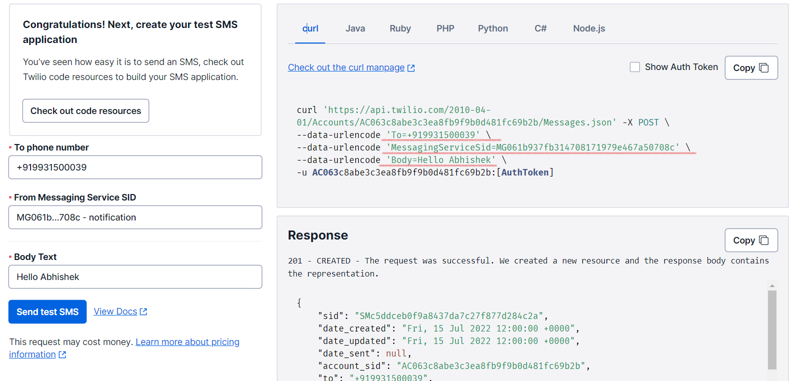Copy the curl request code
Screen dimensions: 797x381
[x=751, y=67]
